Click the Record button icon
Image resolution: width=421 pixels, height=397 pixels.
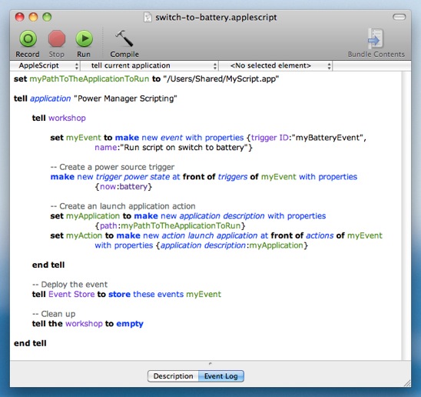coord(28,38)
